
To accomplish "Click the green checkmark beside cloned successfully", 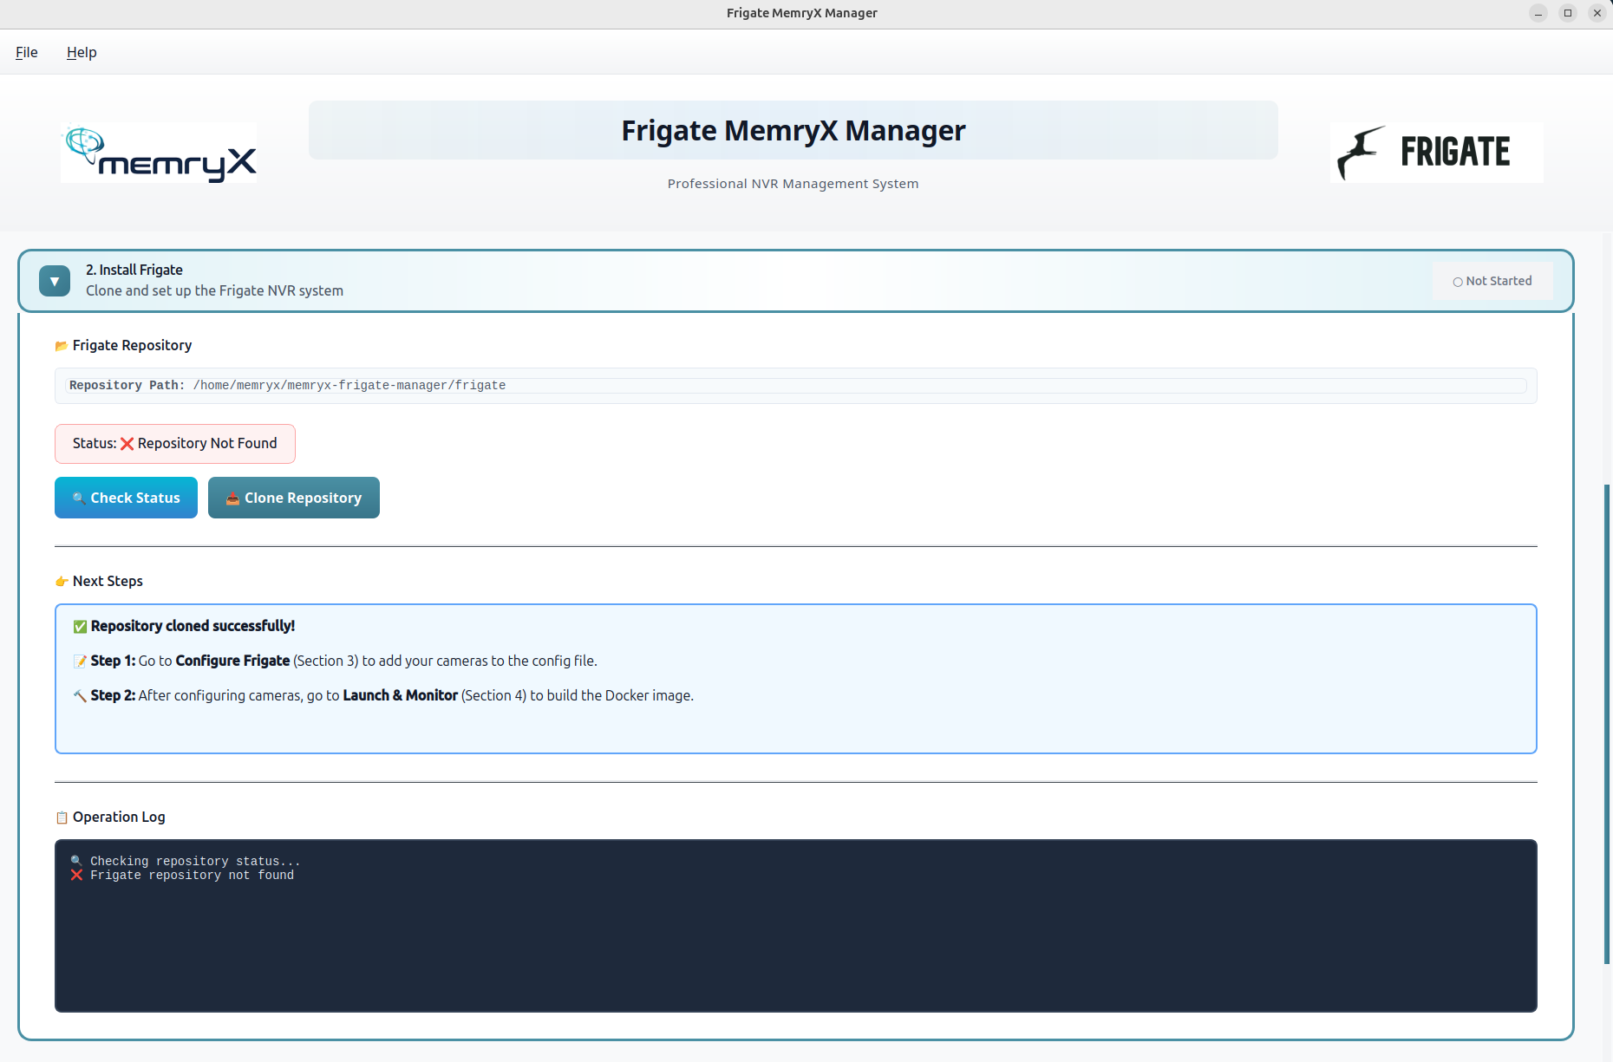I will (x=80, y=627).
